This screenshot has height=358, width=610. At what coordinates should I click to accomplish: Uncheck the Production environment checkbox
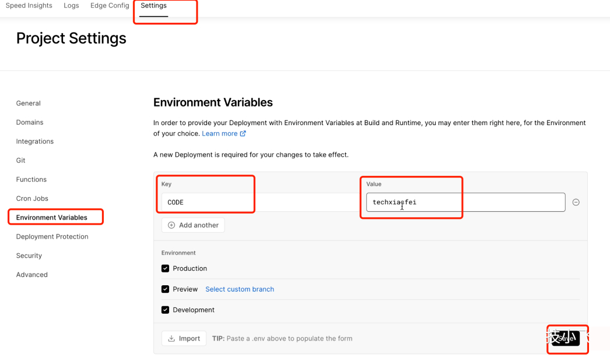[166, 269]
